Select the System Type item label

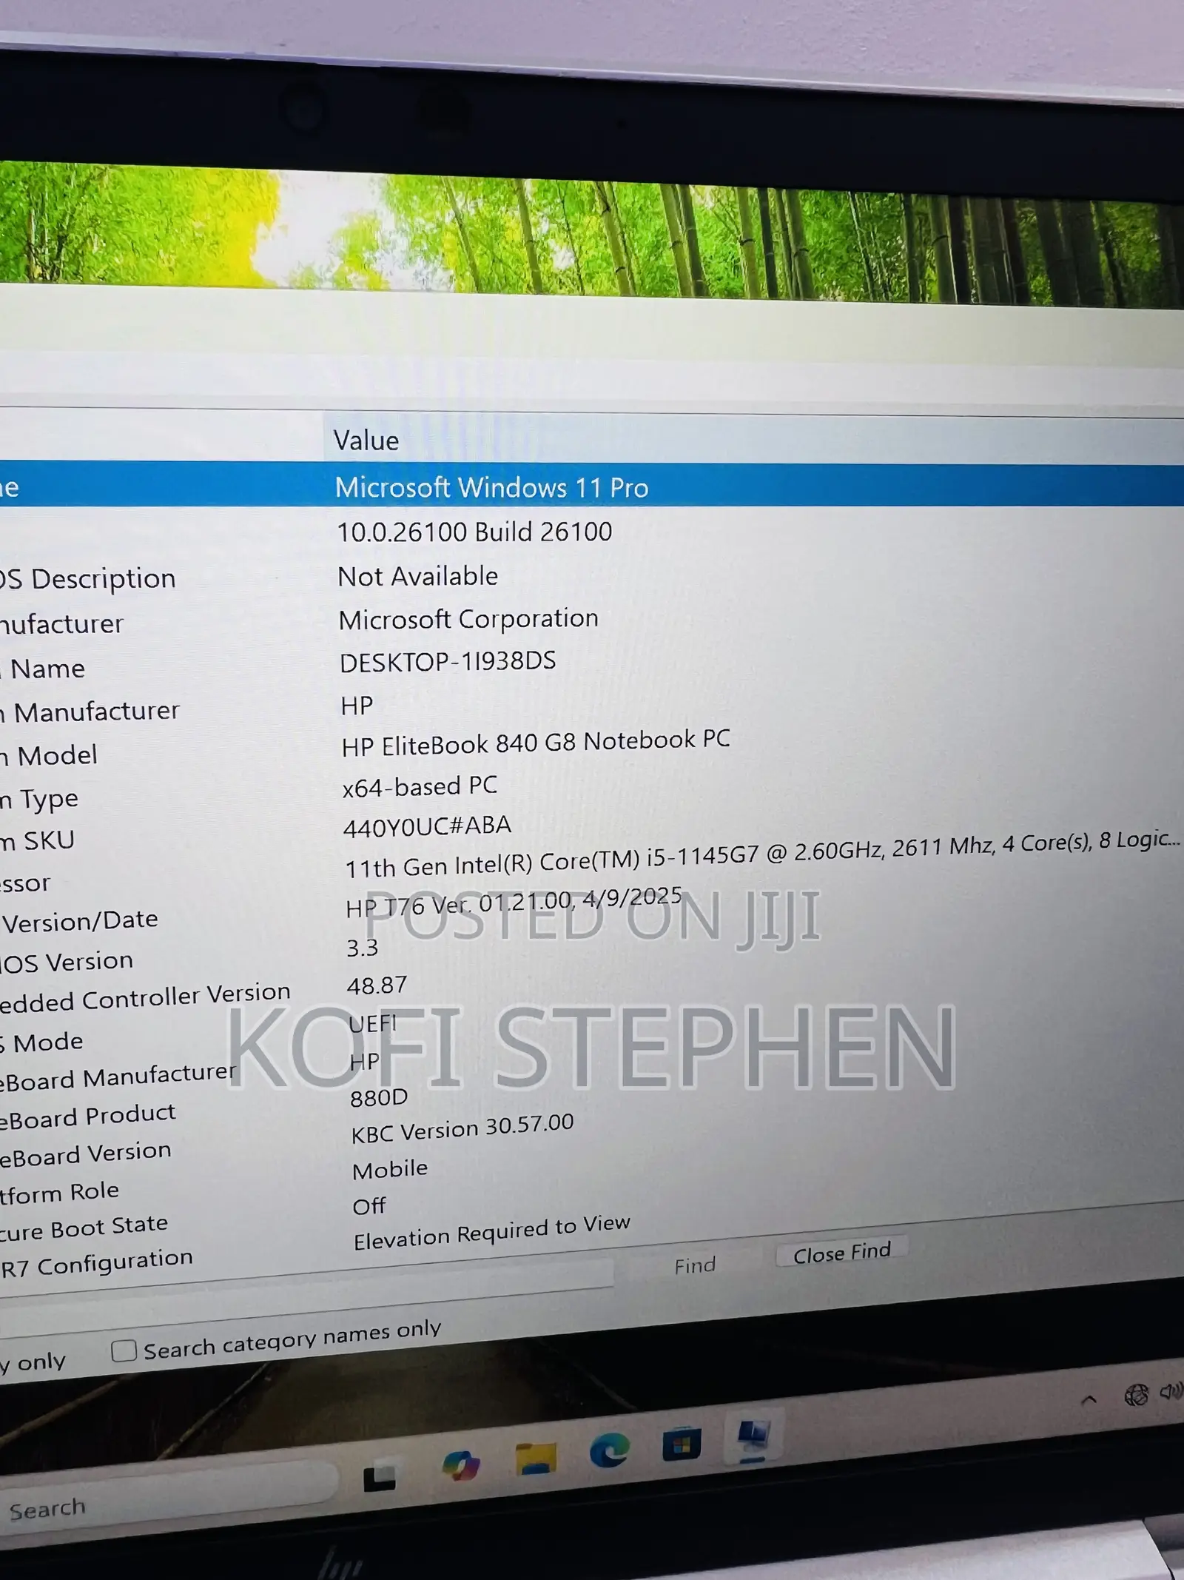point(38,800)
